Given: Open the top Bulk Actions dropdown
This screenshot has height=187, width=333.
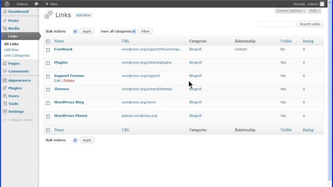Looking at the screenshot, I should [61, 31].
